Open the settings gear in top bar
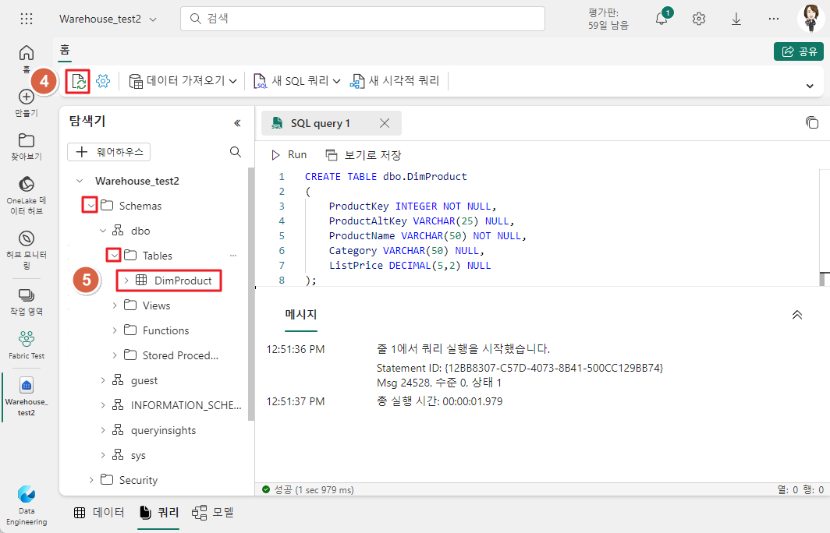This screenshot has height=533, width=830. click(699, 19)
